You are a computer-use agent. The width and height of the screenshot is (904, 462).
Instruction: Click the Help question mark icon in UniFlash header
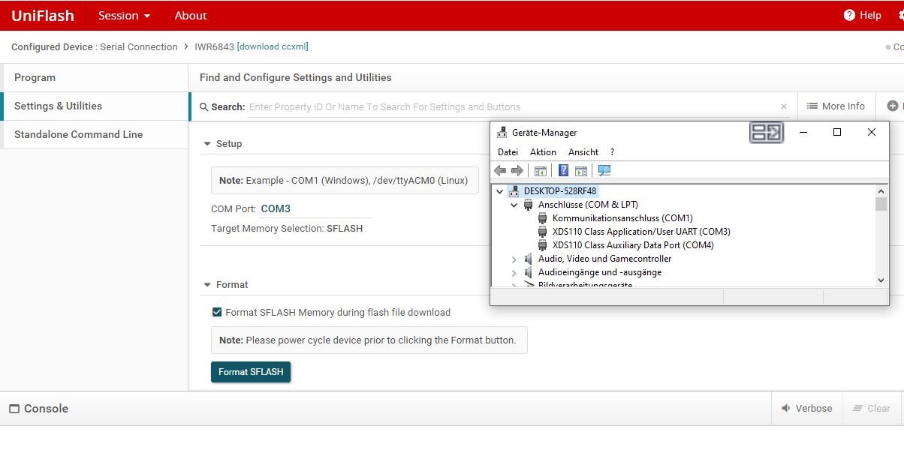(x=849, y=15)
